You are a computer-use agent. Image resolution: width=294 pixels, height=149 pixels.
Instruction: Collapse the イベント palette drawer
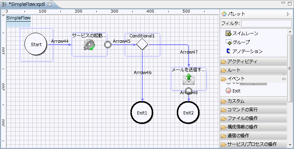click(253, 79)
